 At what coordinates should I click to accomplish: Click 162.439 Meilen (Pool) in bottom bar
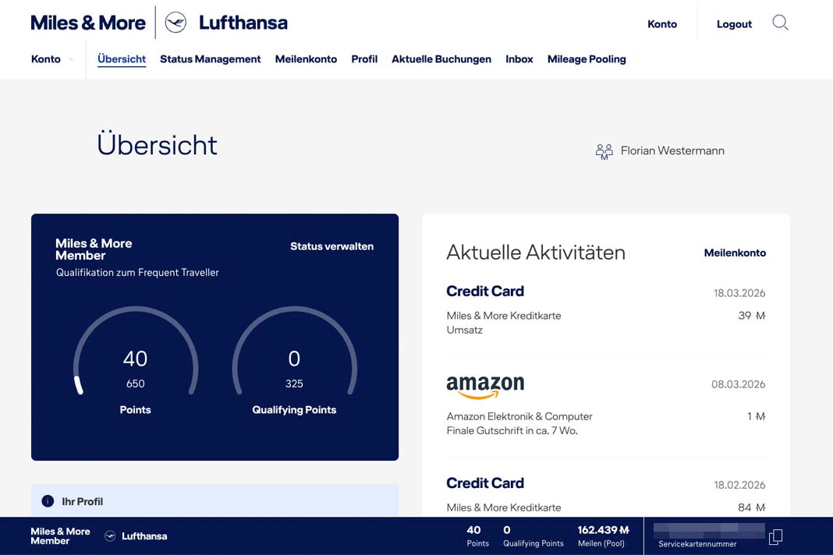603,536
